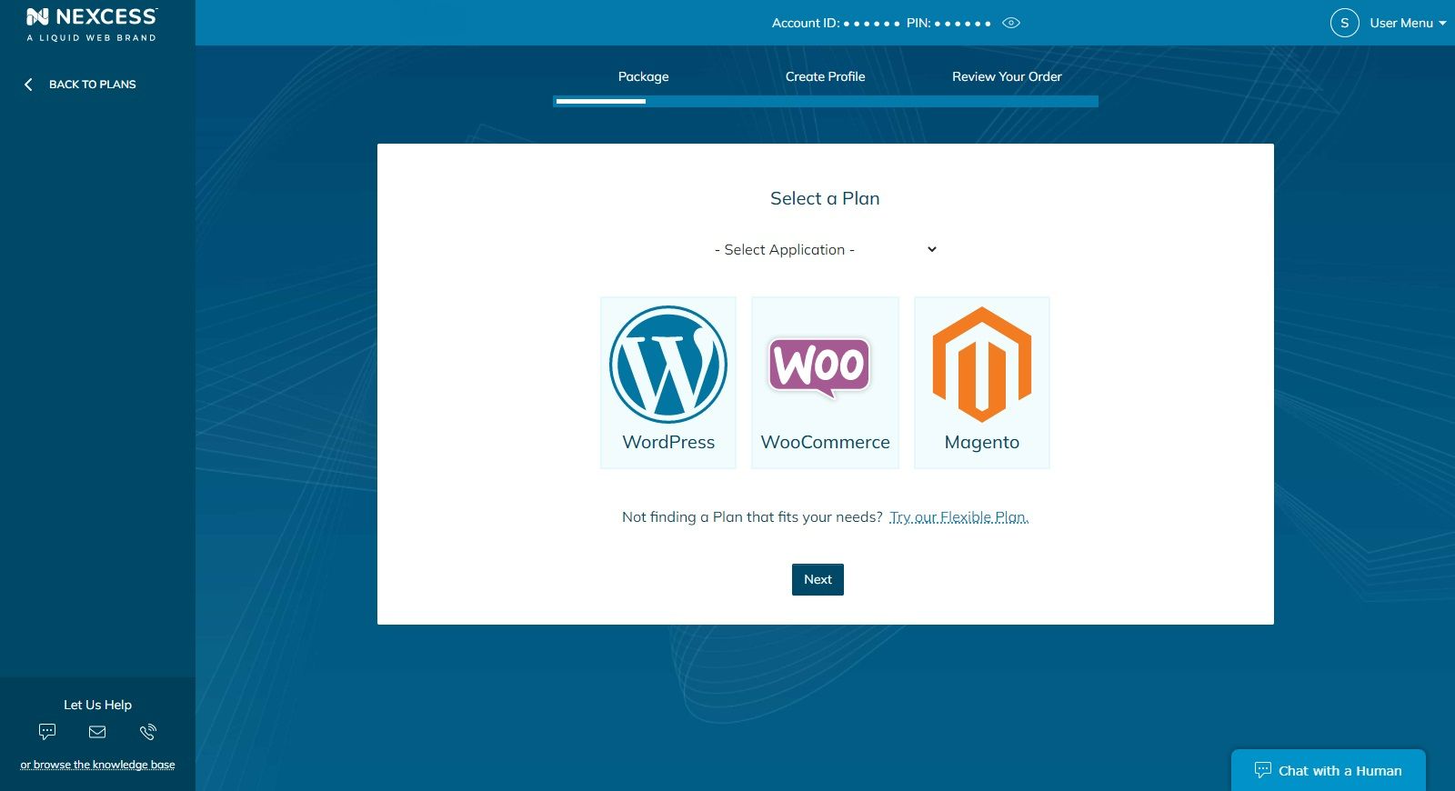1455x791 pixels.
Task: Choose the WordPress plan tile
Action: coord(668,383)
